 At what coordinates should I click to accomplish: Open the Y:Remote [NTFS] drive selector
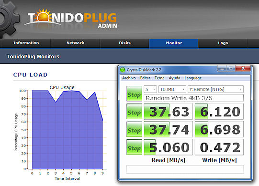pyautogui.click(x=215, y=89)
